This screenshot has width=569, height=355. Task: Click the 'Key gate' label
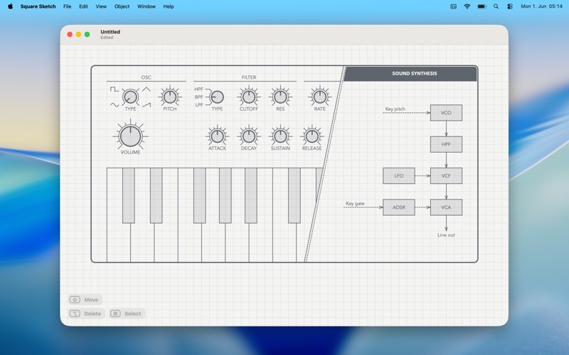coord(355,204)
